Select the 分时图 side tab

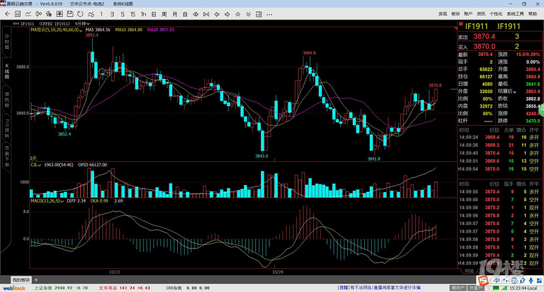(x=6, y=42)
